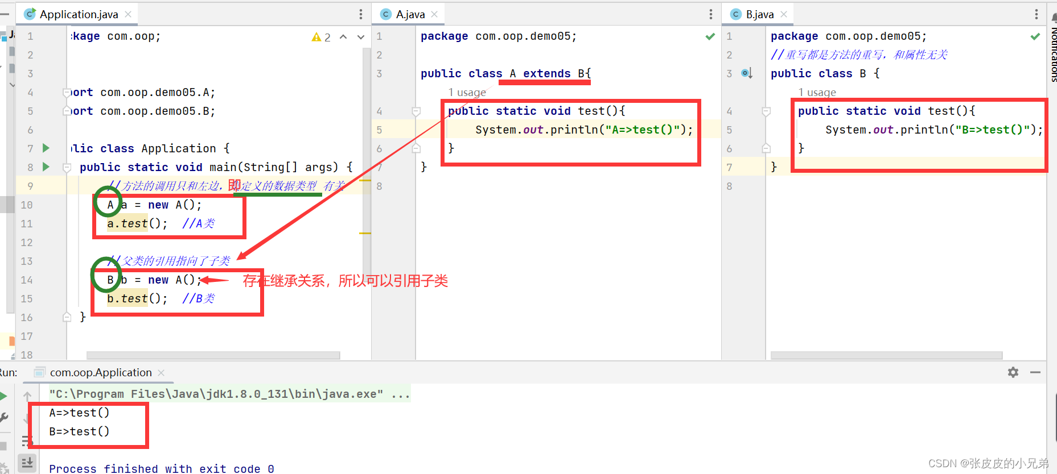Click the java.exe command line in console
The width and height of the screenshot is (1057, 474).
[x=229, y=394]
